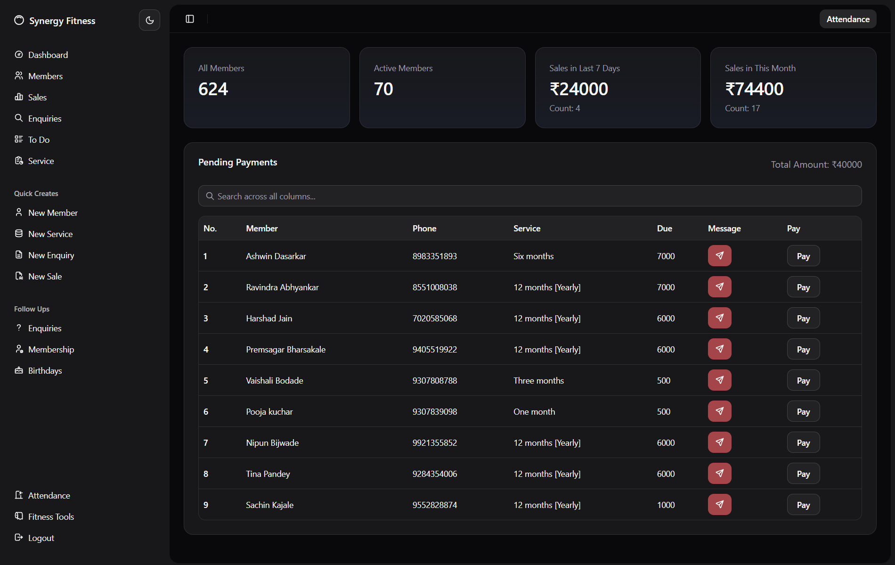Screen dimensions: 895x565
Task: Create a New Enquiry from Quick Creates
Action: 51,255
